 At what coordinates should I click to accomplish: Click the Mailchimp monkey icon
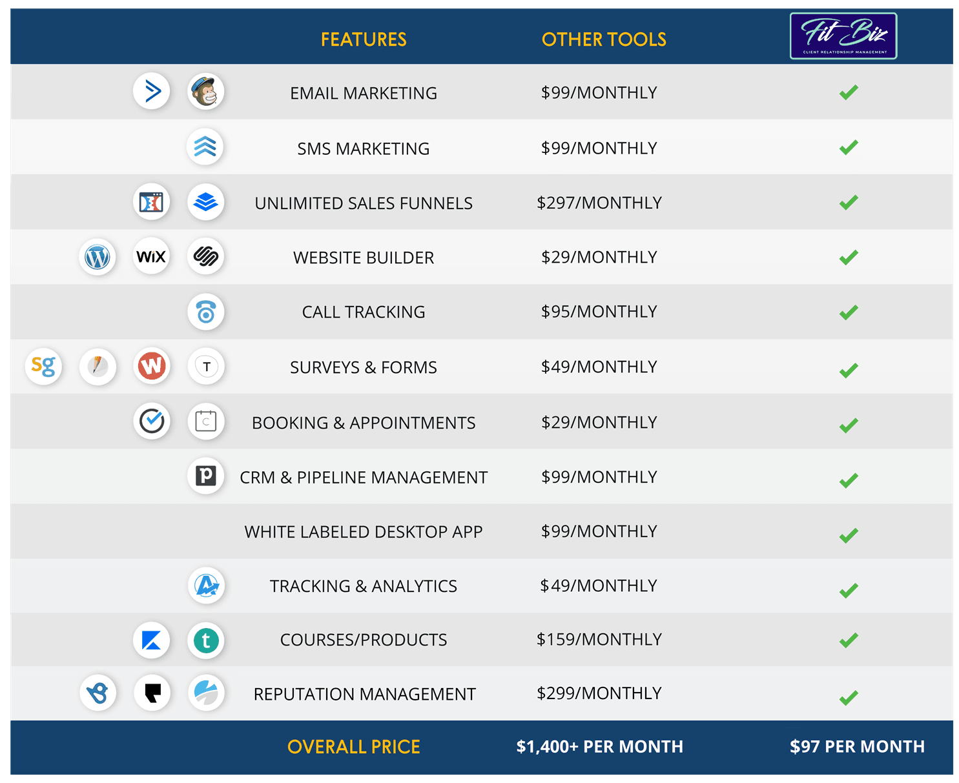click(x=205, y=92)
